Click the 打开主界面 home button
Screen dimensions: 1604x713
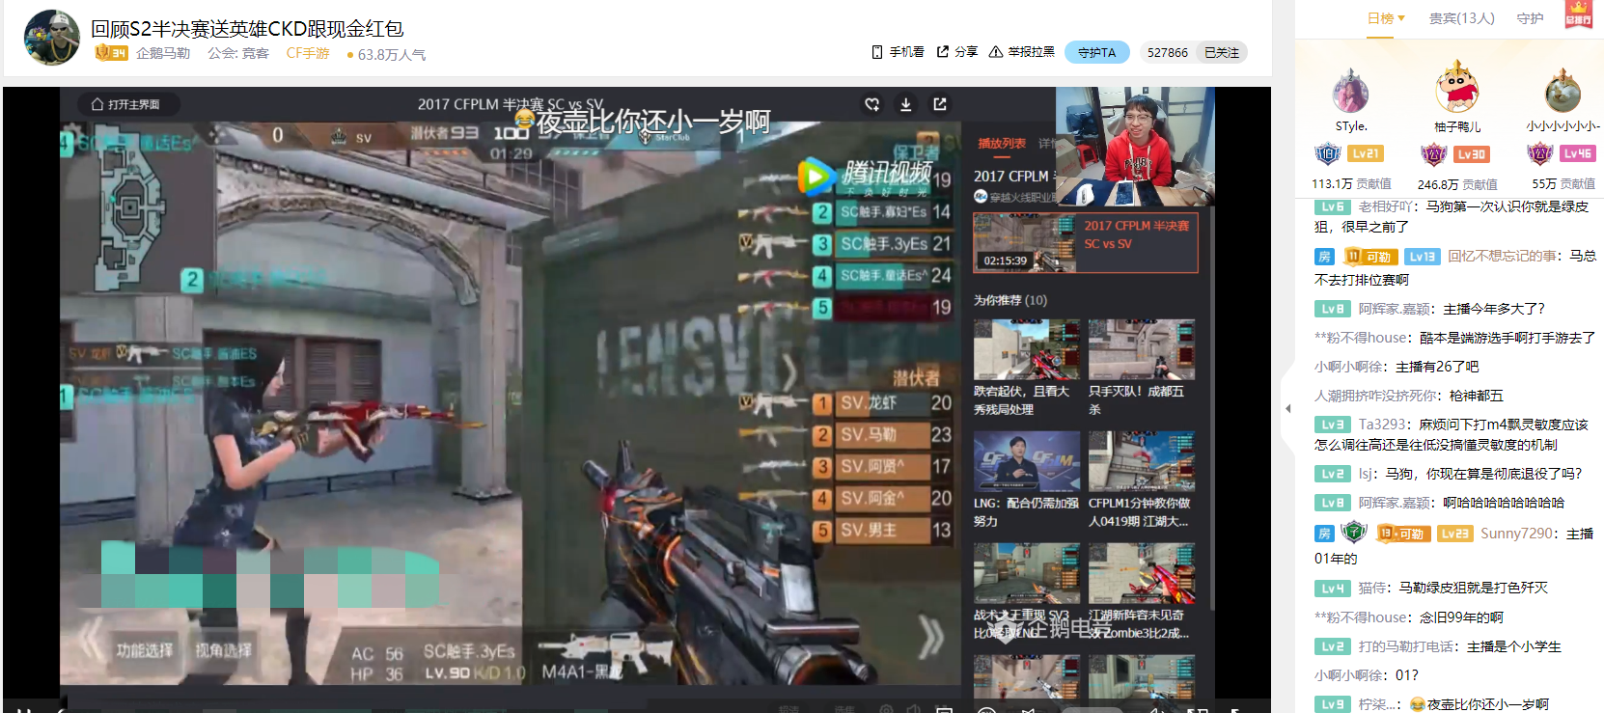(126, 104)
